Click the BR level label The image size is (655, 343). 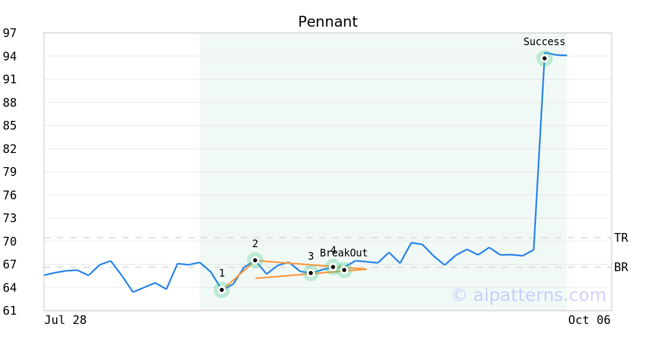[621, 267]
